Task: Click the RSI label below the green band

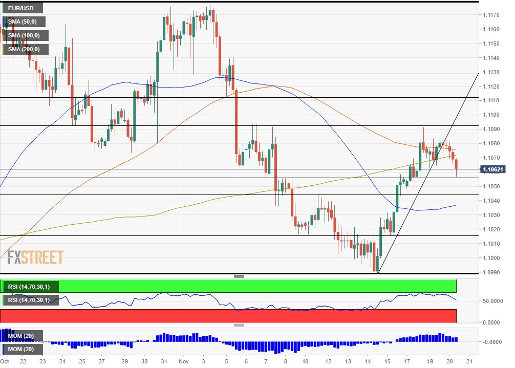Action: pyautogui.click(x=29, y=300)
